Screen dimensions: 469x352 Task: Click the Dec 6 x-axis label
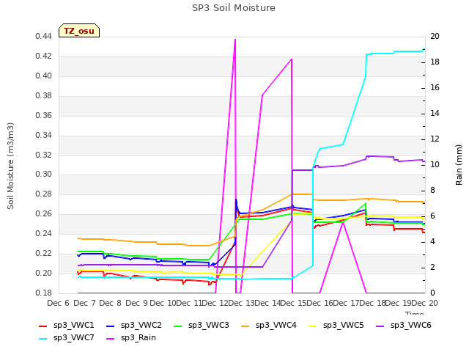[x=58, y=303]
